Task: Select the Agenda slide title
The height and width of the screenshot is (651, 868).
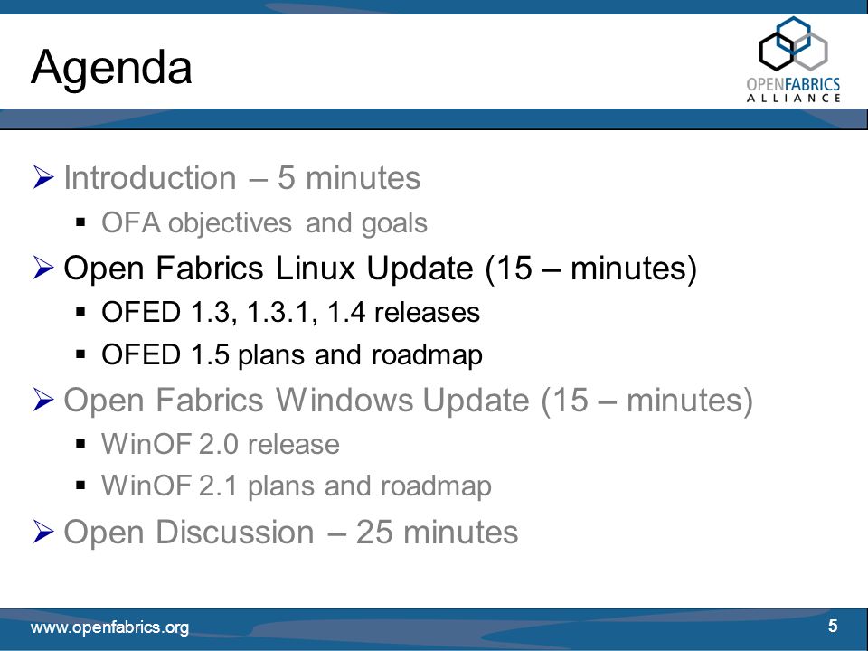Action: pyautogui.click(x=111, y=68)
